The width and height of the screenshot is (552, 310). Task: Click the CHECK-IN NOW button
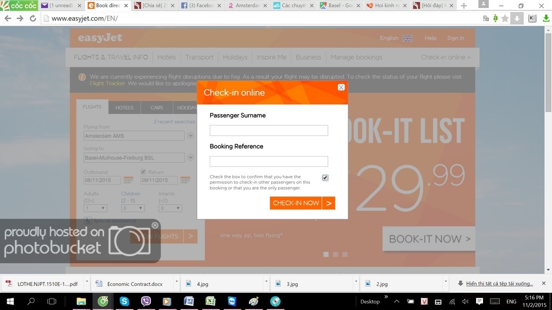pos(302,203)
